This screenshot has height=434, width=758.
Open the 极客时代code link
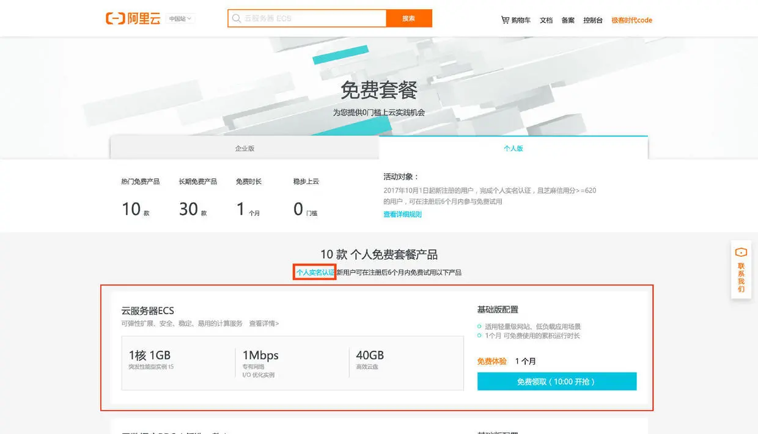tap(631, 20)
